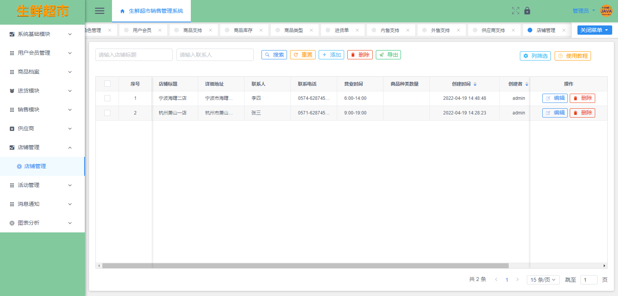Viewport: 618px width, 296px height.
Task: Click the 搜索 button
Action: pyautogui.click(x=274, y=55)
